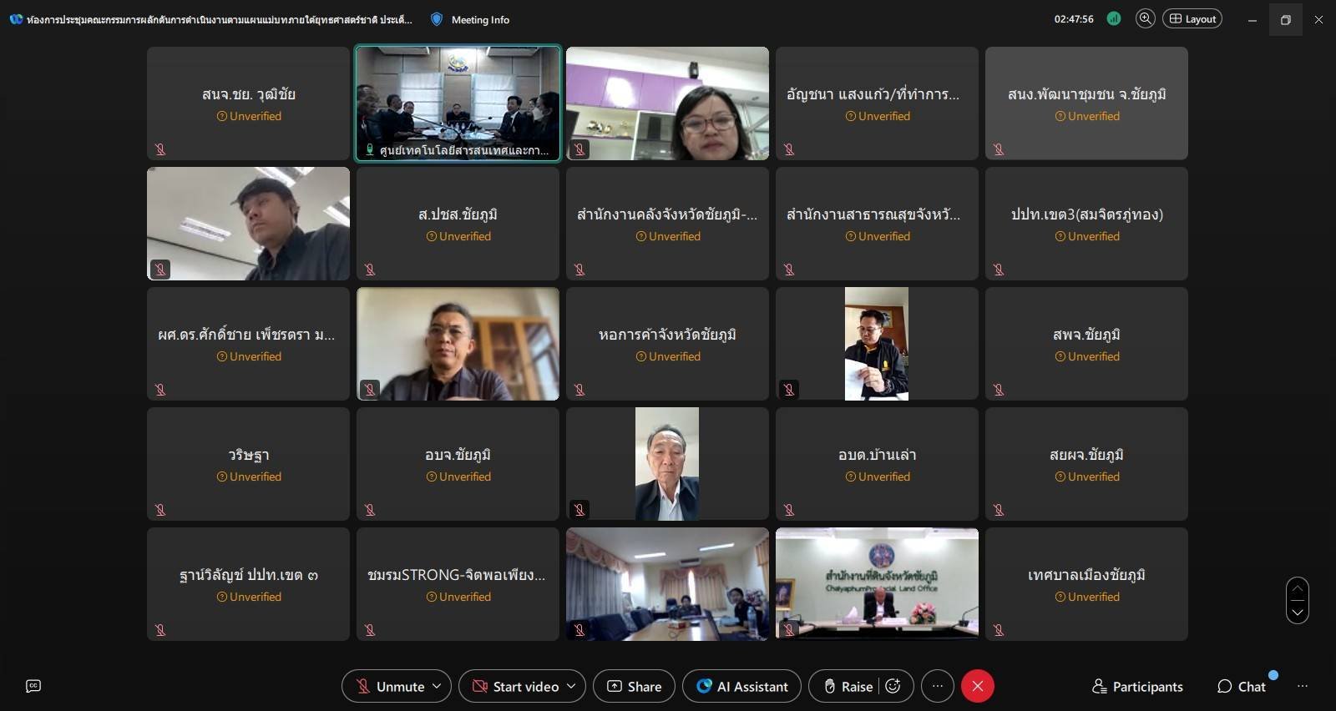This screenshot has height=711, width=1336.
Task: Open more options in the meeting control bar
Action: [x=938, y=686]
